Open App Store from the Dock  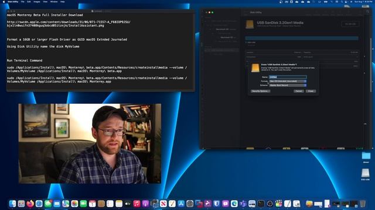(x=181, y=204)
